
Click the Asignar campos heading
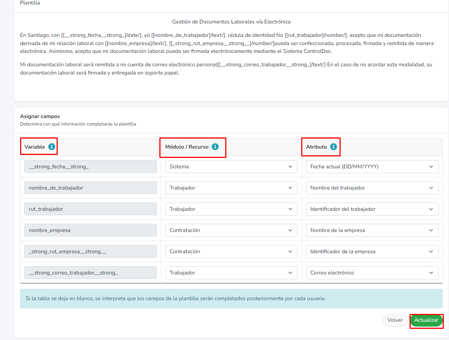[40, 116]
